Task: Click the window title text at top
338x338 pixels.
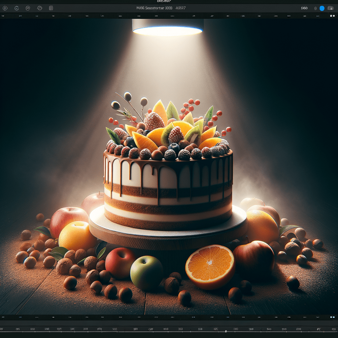Action: click(x=164, y=1)
